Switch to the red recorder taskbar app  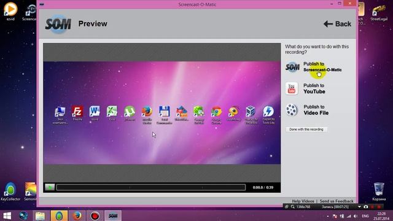click(95, 215)
